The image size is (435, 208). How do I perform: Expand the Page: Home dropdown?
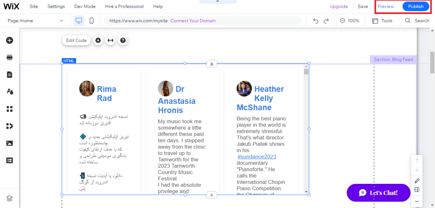pos(36,21)
